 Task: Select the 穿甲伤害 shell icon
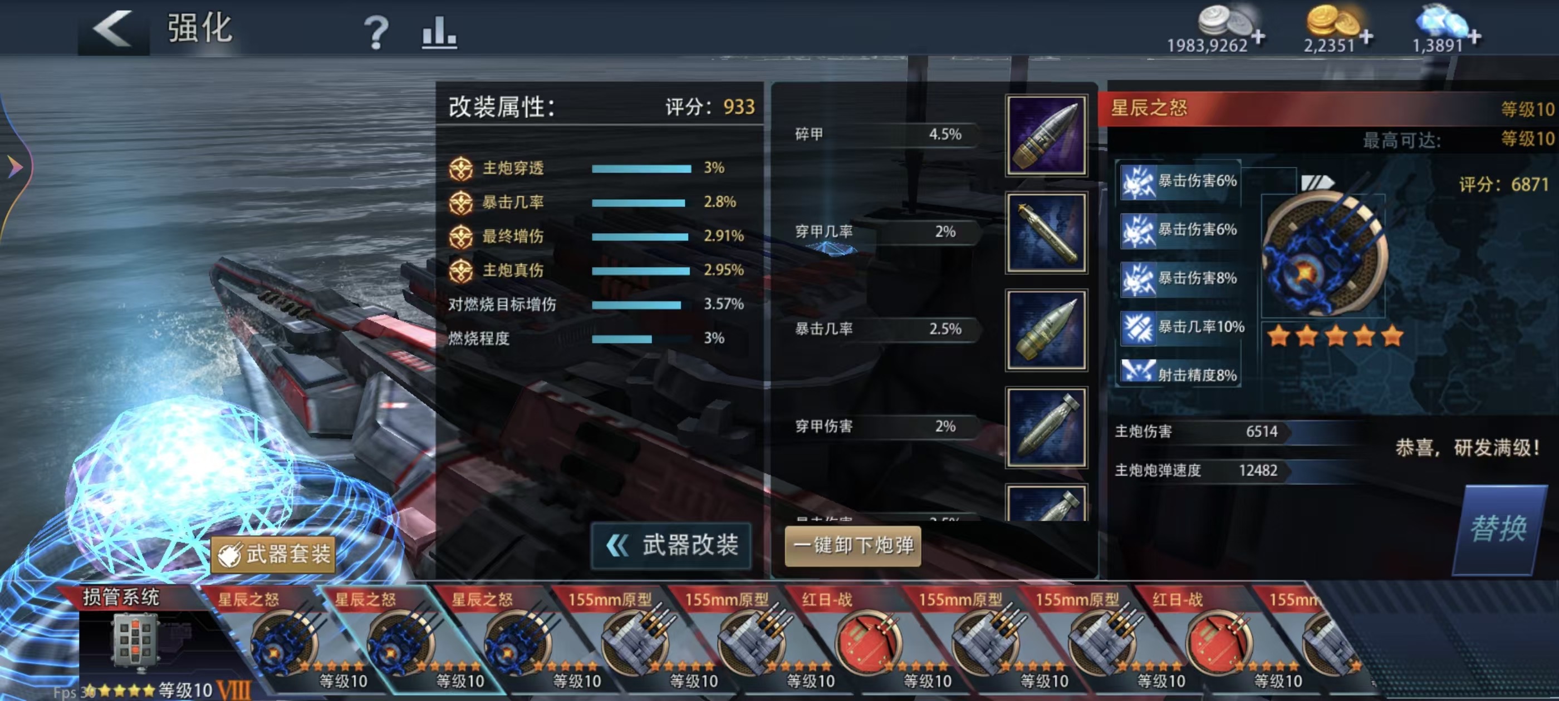tap(1046, 428)
